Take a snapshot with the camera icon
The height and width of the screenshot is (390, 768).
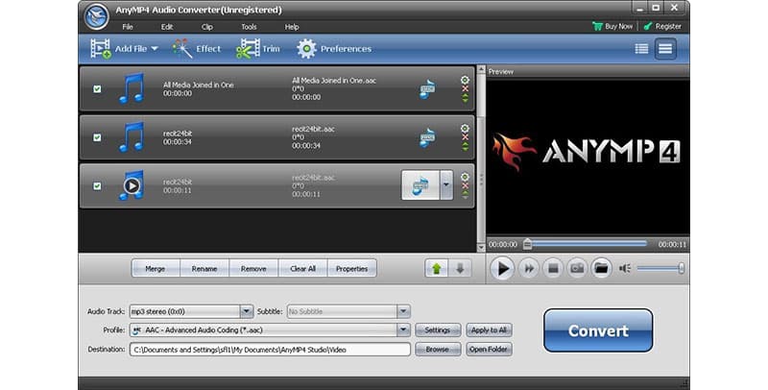pyautogui.click(x=577, y=269)
